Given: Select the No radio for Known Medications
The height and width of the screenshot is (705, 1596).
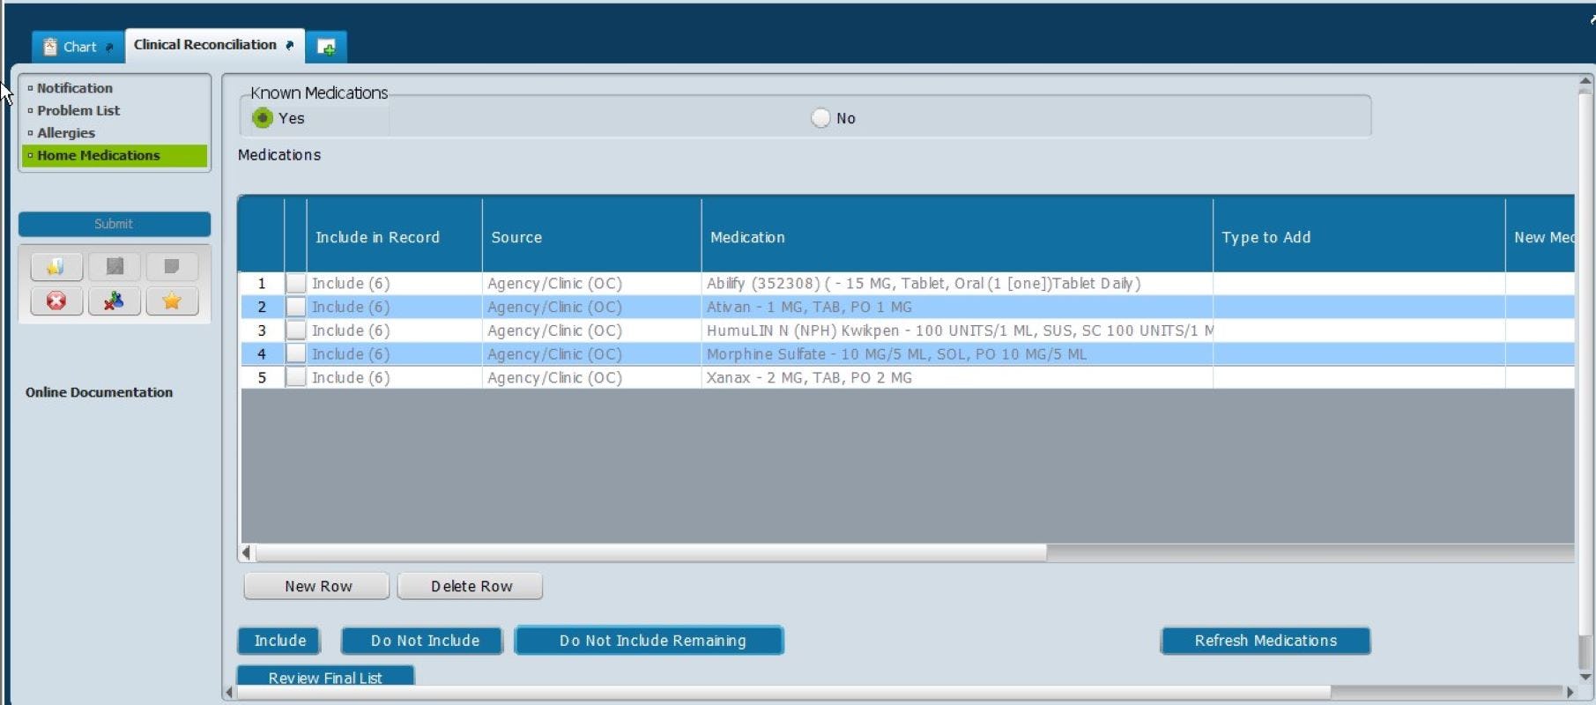Looking at the screenshot, I should pyautogui.click(x=820, y=118).
